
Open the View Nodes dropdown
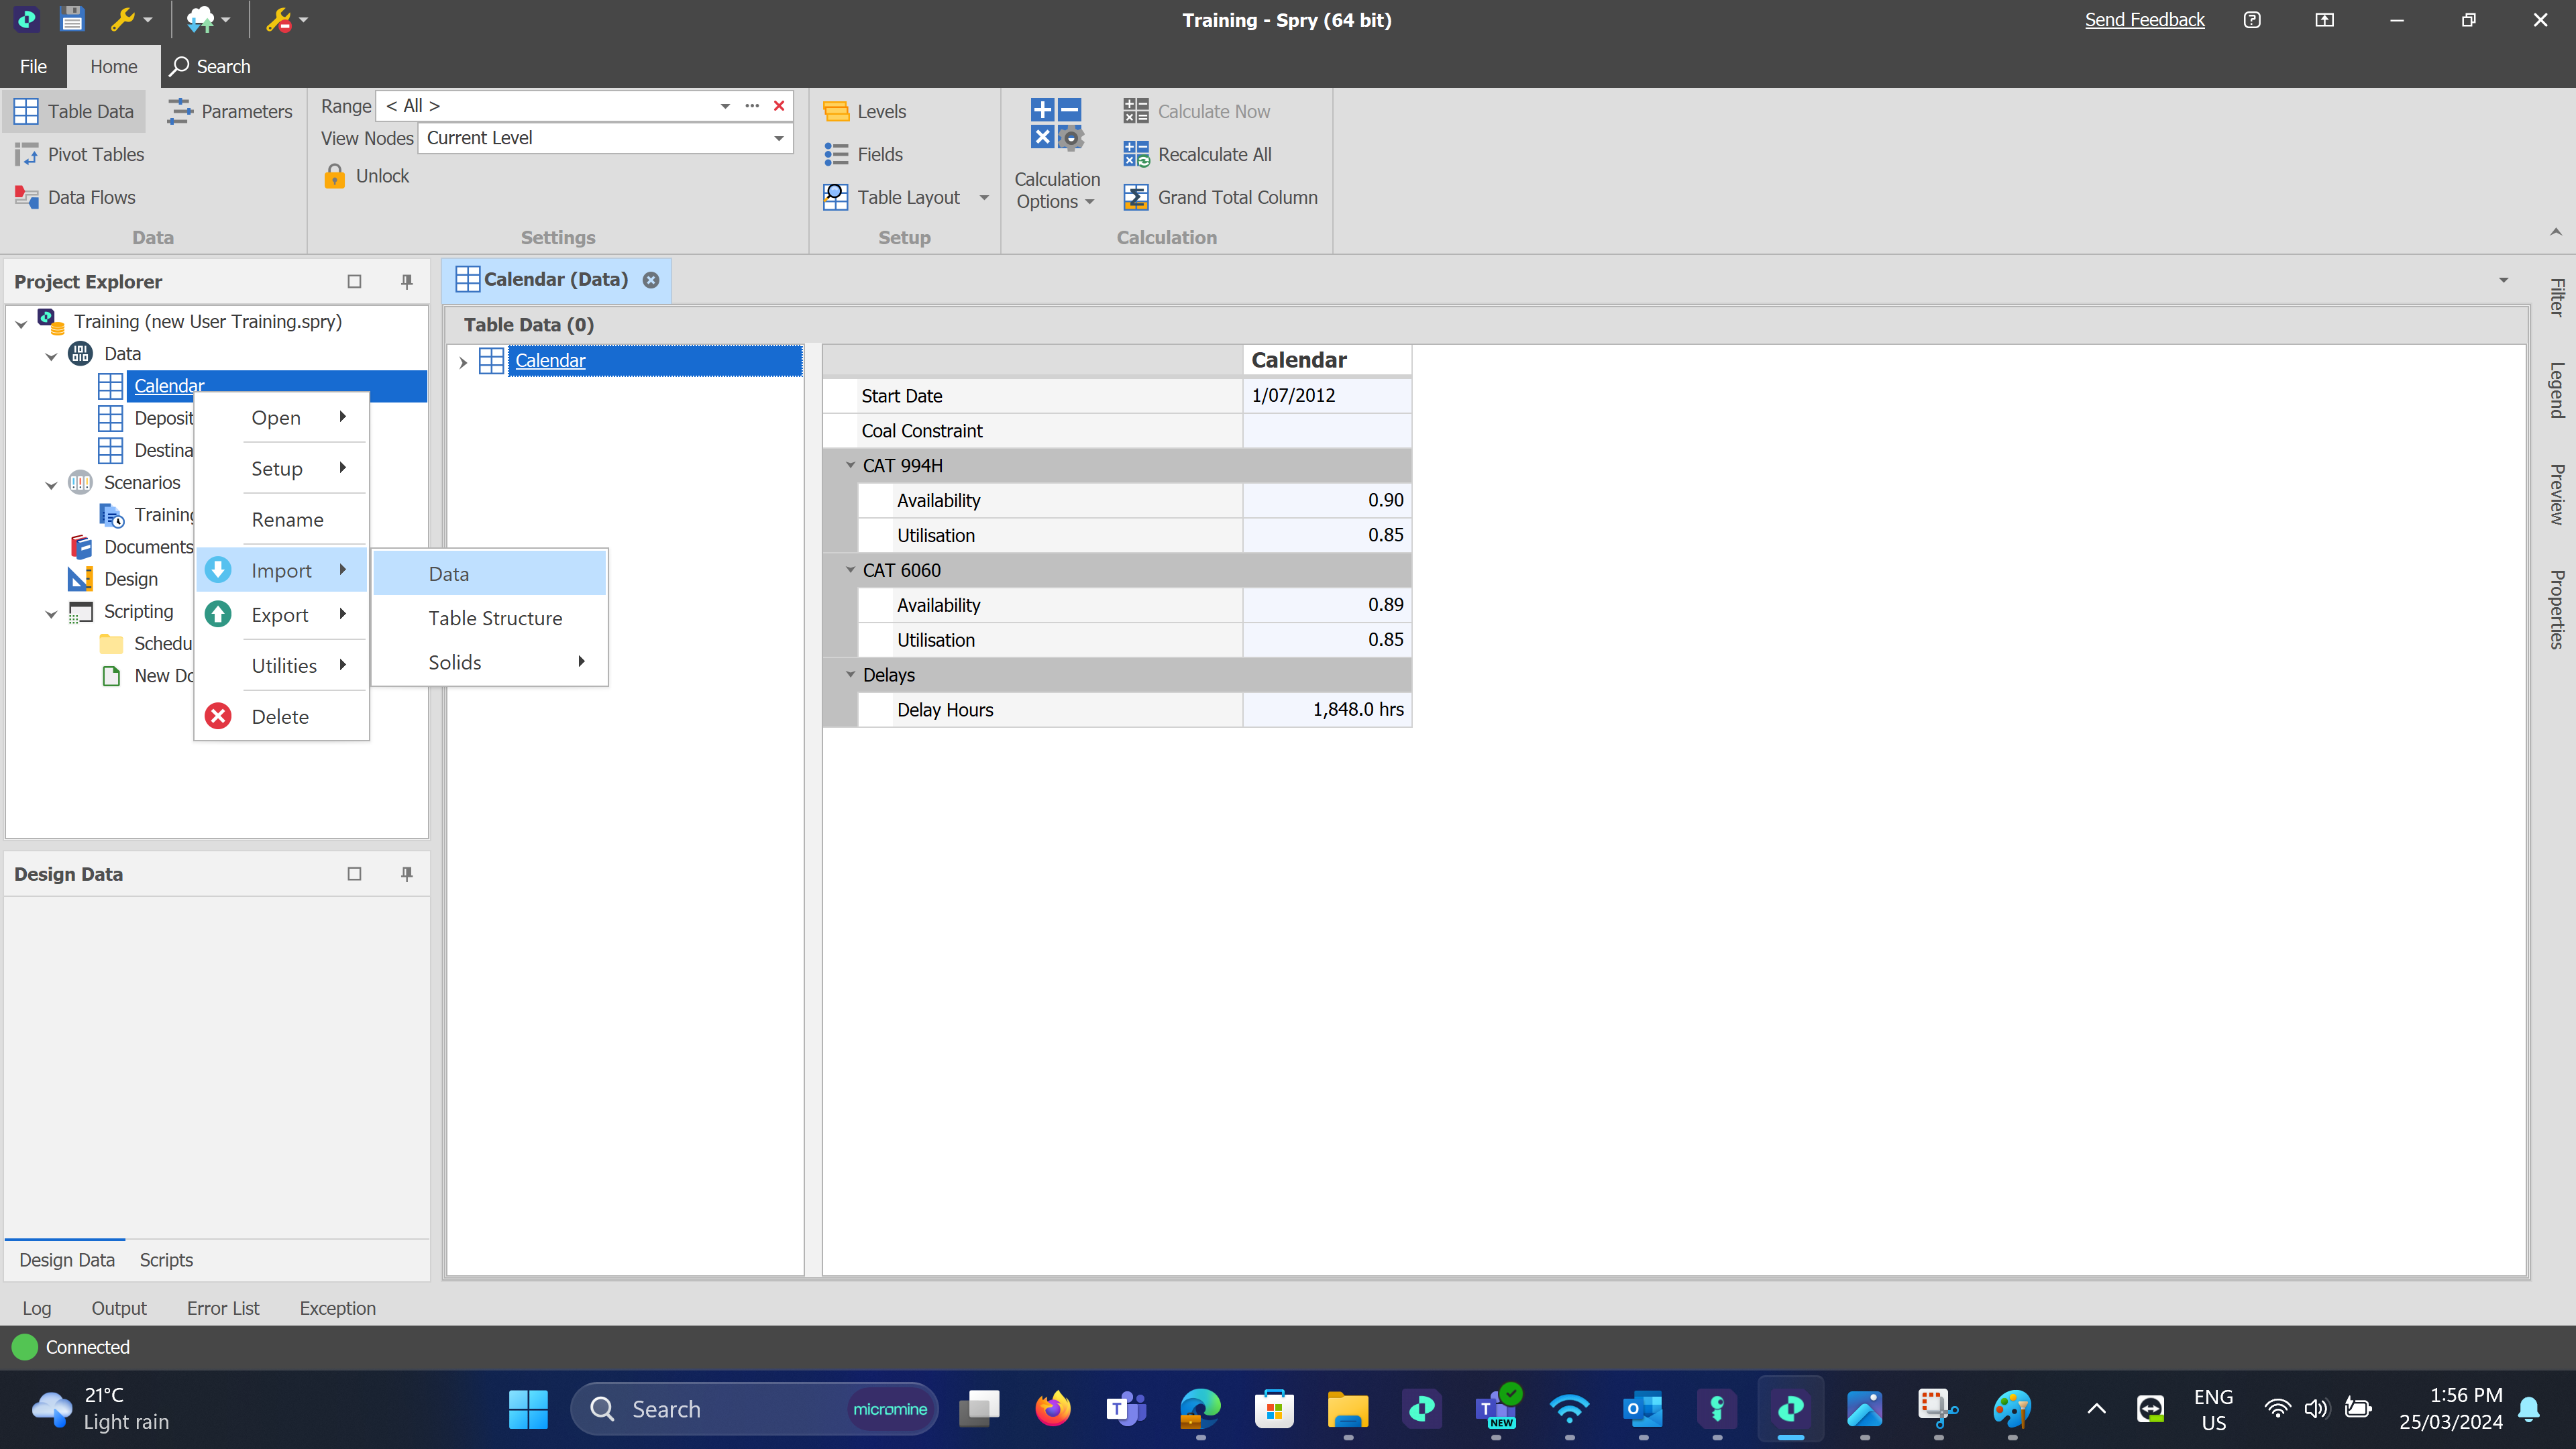(779, 138)
